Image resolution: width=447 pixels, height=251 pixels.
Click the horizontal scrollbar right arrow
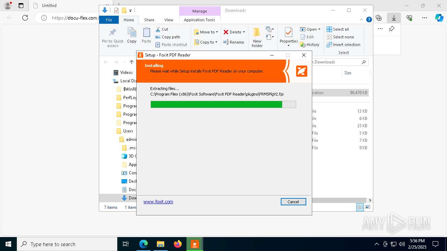tap(370, 200)
